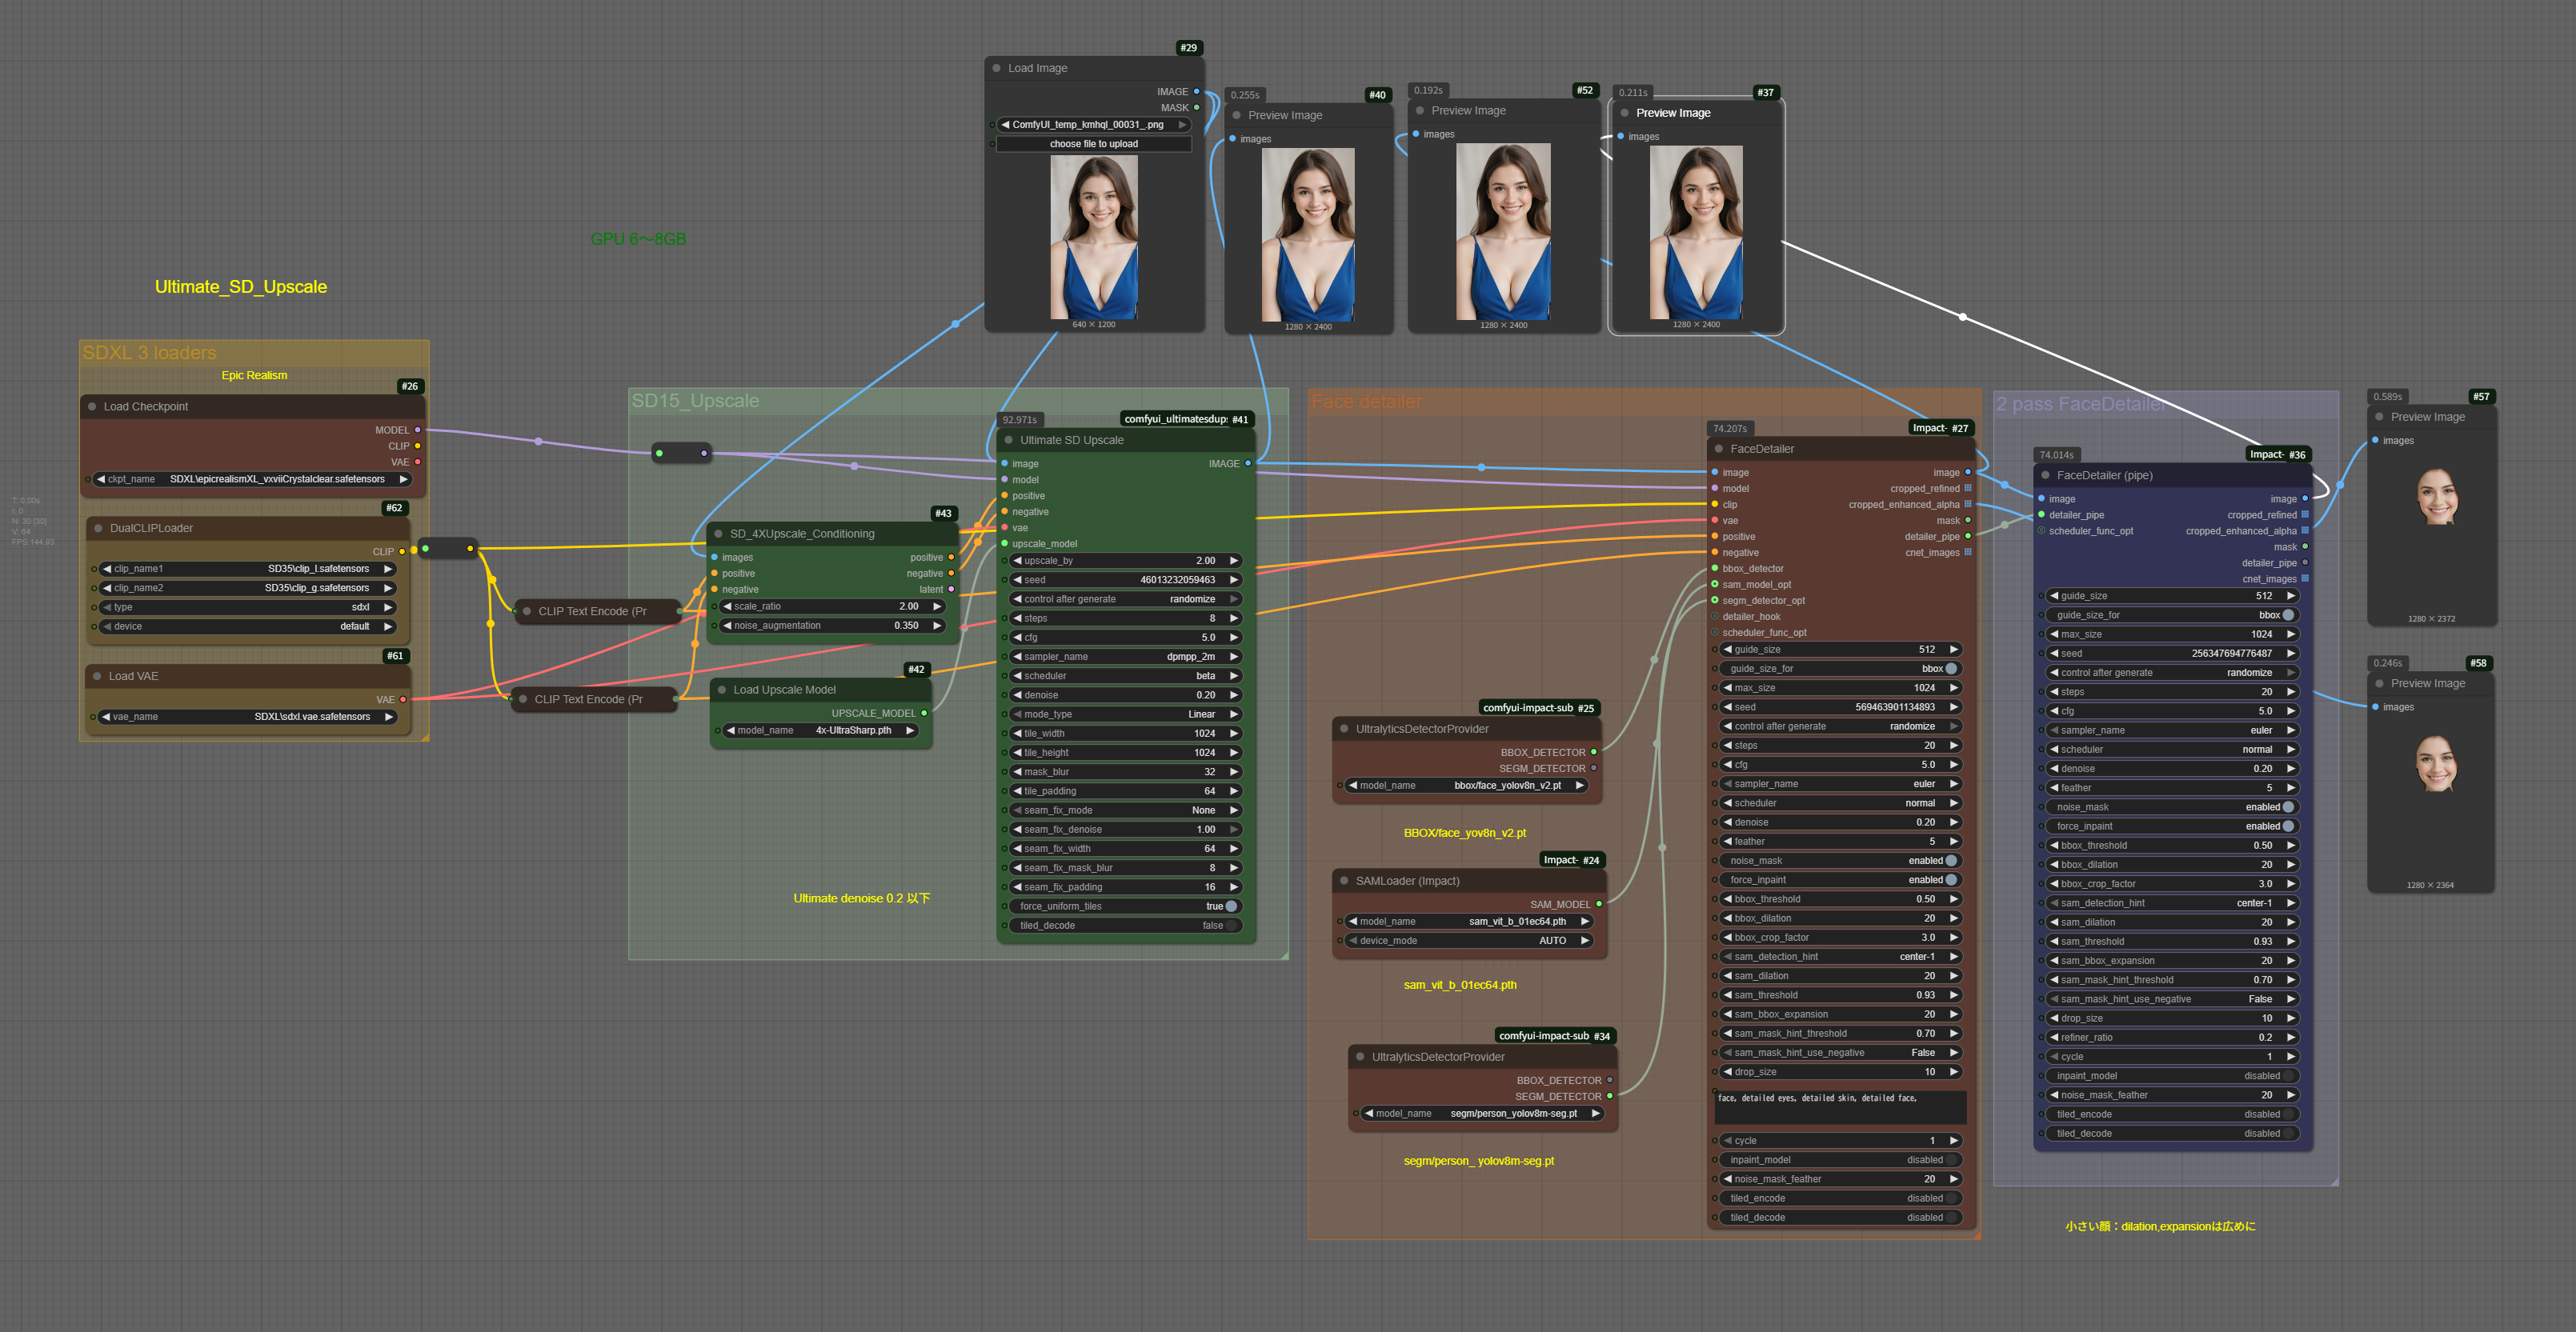2576x1332 pixels.
Task: Click right arrow to increase scale_ratio in SD_4XUpscale_Conditioning
Action: [937, 606]
